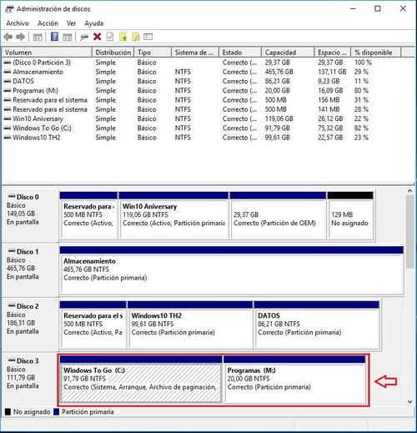Select the Win10 Aniversary volume row
This screenshot has height=433, width=417.
coord(202,118)
